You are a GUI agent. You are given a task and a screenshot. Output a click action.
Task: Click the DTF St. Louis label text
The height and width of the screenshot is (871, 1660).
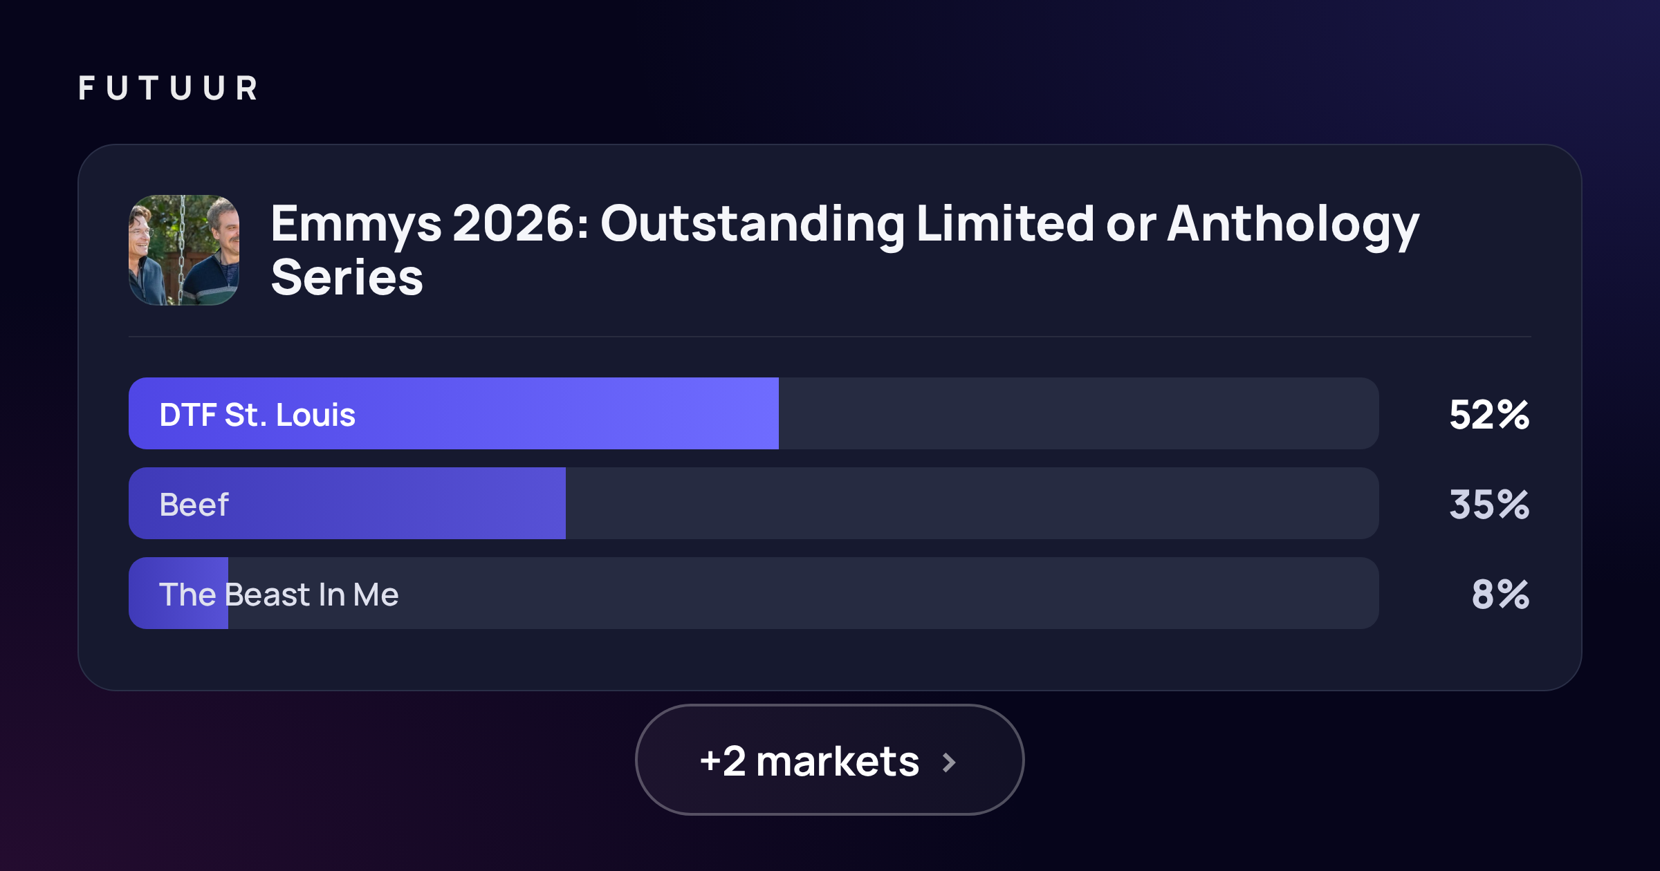[257, 415]
